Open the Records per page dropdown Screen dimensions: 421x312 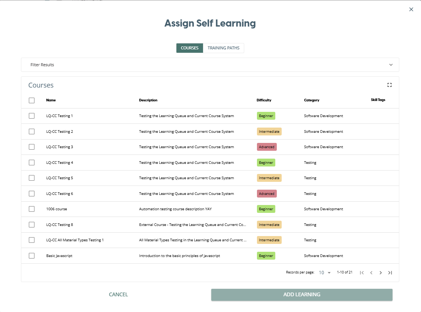point(325,273)
